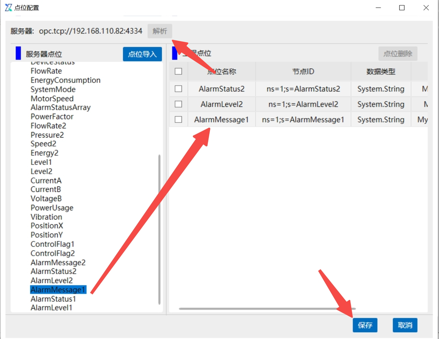Click the server point list vertical scrollbar
This screenshot has height=339, width=439.
[x=159, y=230]
